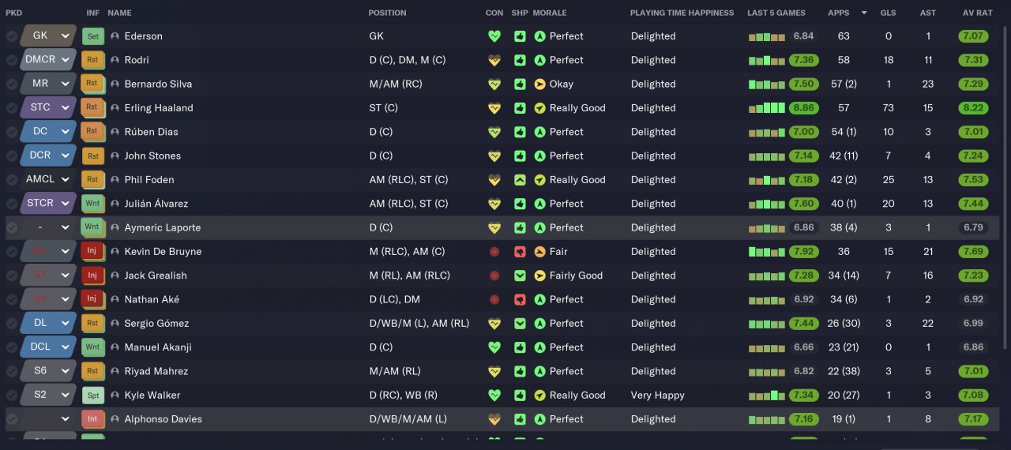Click Bernardo Silva's Okay morale icon
1011x450 pixels.
coord(540,84)
